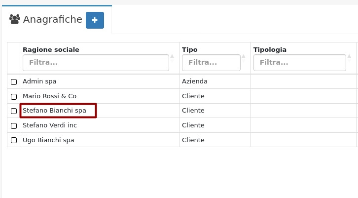Open the Stefano Bianchi spa record
Image resolution: width=358 pixels, height=198 pixels.
coord(54,111)
